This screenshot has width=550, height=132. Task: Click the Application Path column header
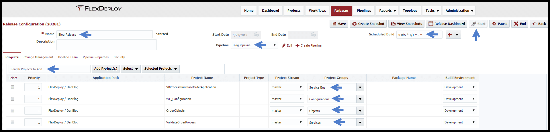tap(105, 78)
